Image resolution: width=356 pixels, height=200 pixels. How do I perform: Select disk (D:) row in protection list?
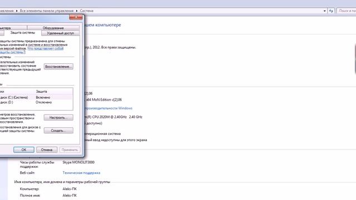click(36, 102)
